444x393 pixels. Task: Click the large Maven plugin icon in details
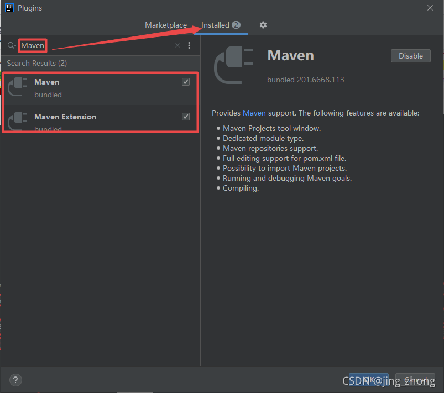(233, 65)
